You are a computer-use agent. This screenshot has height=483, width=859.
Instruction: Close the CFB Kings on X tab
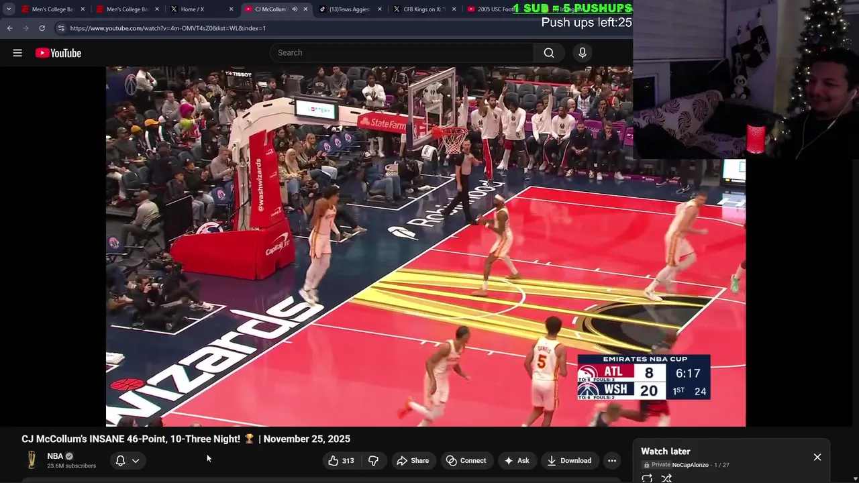point(454,9)
